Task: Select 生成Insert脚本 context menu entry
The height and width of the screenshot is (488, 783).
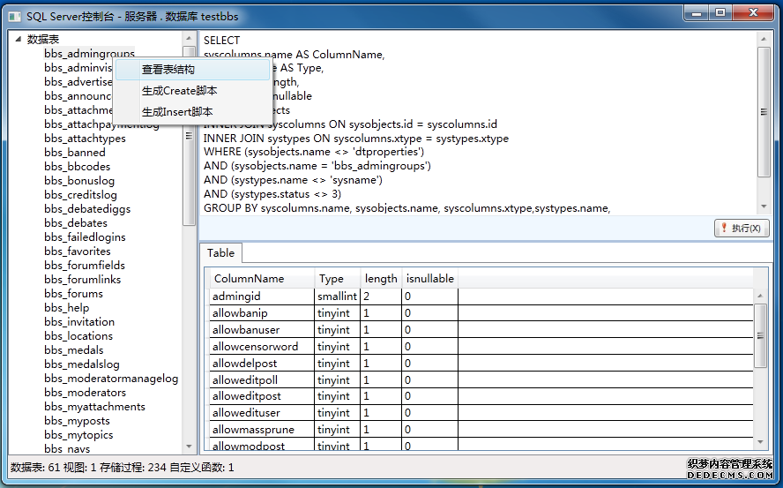Action: [177, 112]
